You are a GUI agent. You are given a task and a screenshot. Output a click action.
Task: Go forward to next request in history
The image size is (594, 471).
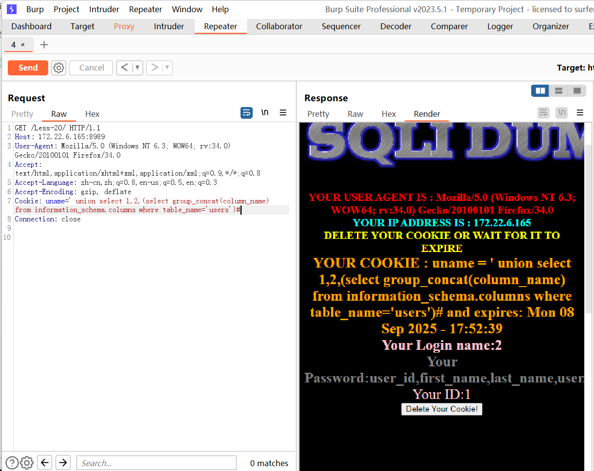(x=154, y=68)
